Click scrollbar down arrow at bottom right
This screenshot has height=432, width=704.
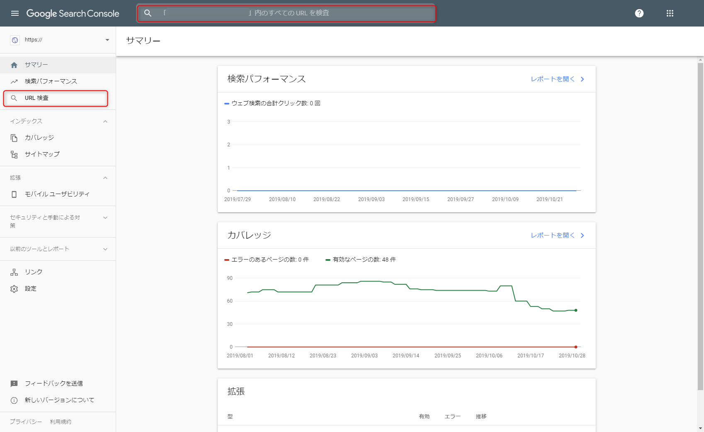[700, 428]
